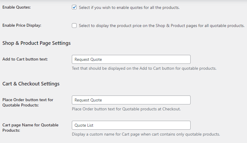Click the 'Enable Price Display:' row label

coord(22,25)
